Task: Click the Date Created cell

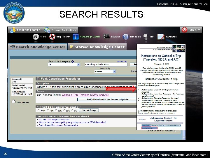Action: (22, 87)
